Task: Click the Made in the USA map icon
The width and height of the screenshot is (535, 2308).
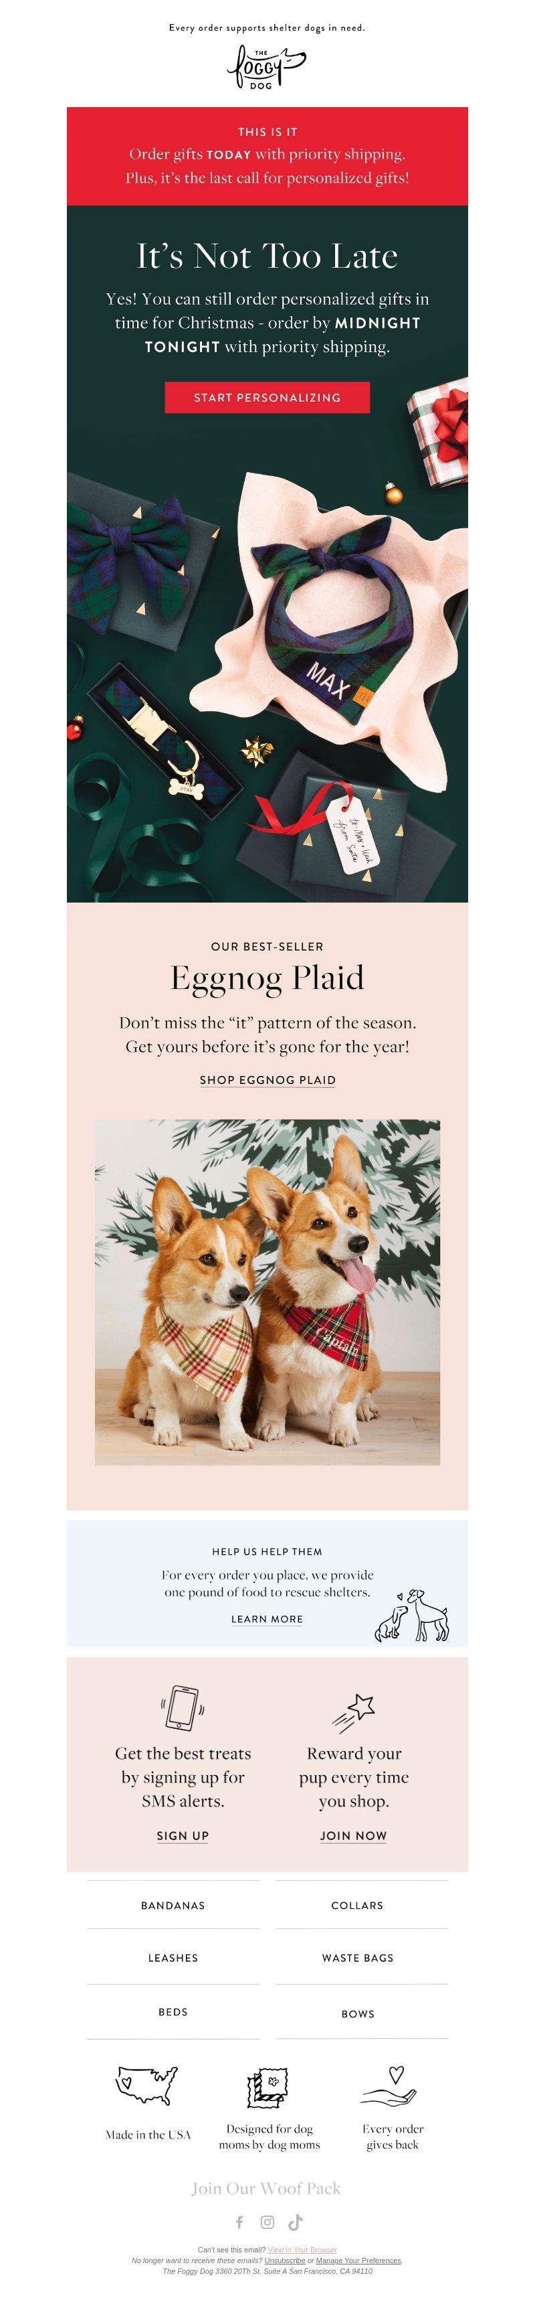Action: (x=146, y=2085)
